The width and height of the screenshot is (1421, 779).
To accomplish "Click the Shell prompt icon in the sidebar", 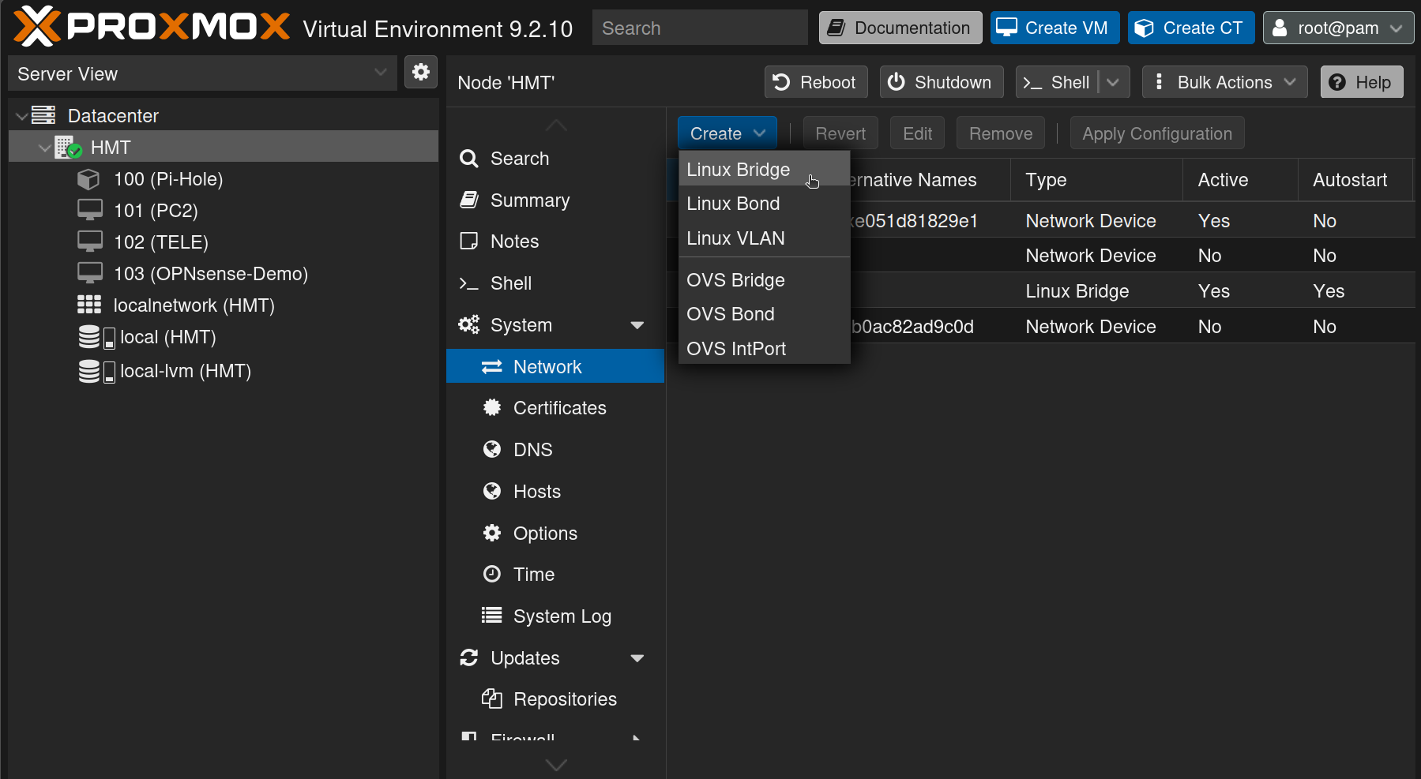I will tap(469, 283).
